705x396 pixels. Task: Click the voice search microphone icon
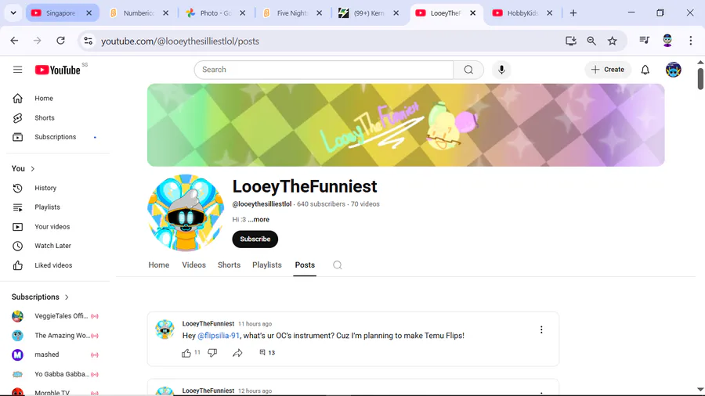(x=501, y=70)
